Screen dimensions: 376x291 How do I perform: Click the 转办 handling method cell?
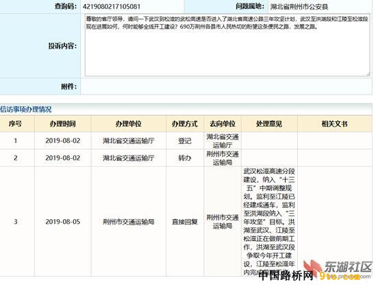pyautogui.click(x=185, y=158)
